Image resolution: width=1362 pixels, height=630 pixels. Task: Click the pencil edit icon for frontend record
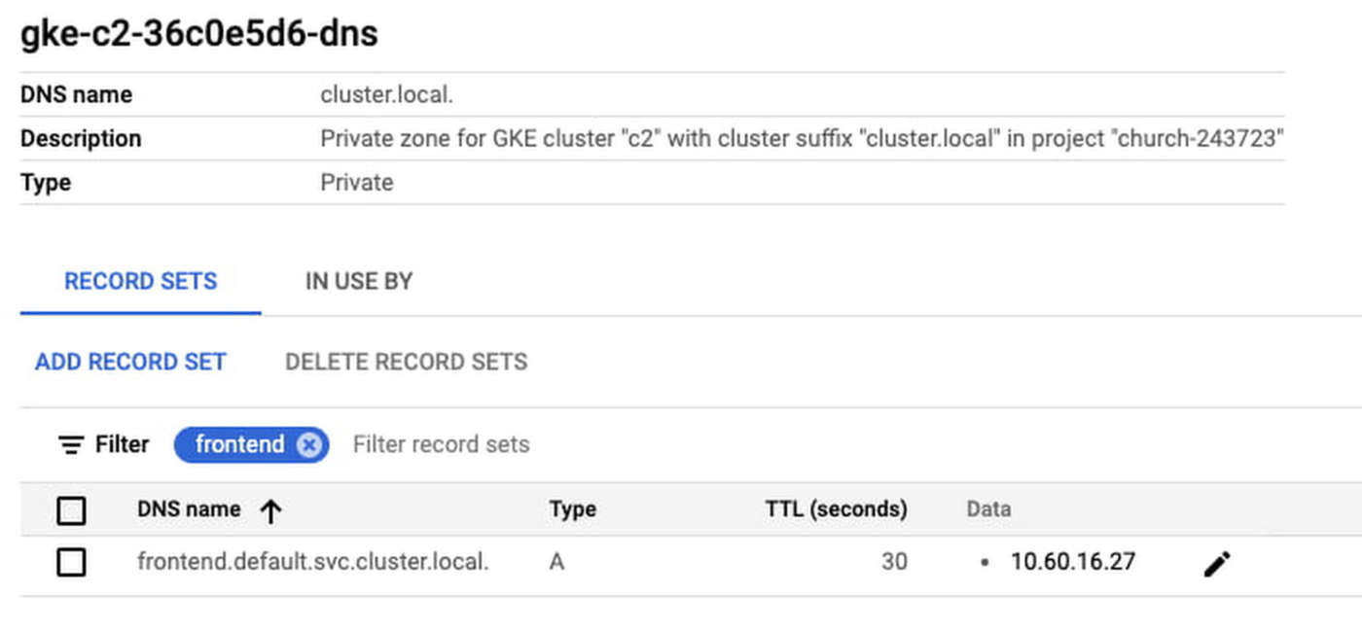click(x=1217, y=563)
